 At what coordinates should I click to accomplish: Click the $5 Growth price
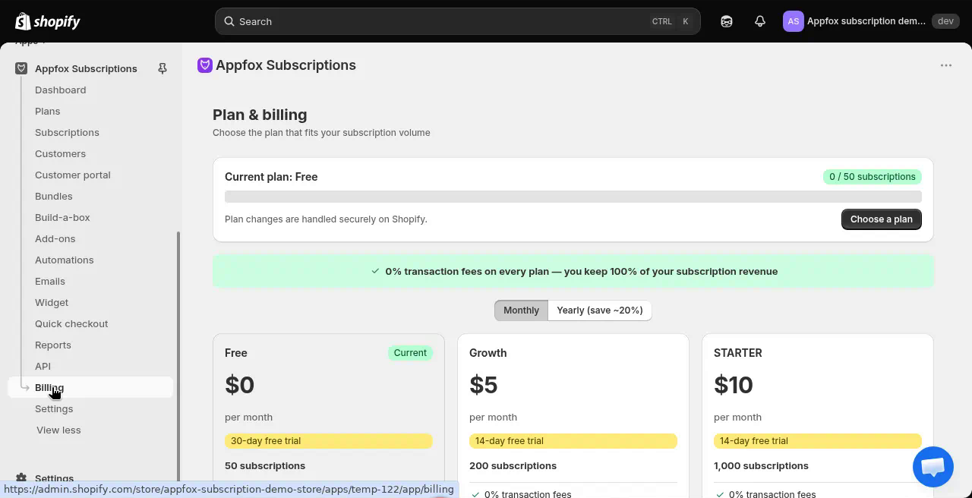[x=484, y=385]
